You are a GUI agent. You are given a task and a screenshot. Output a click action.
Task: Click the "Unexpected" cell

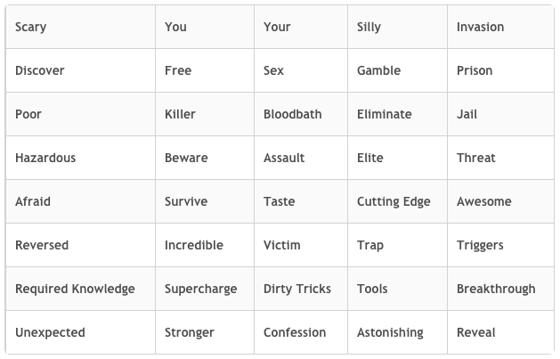[x=50, y=332]
